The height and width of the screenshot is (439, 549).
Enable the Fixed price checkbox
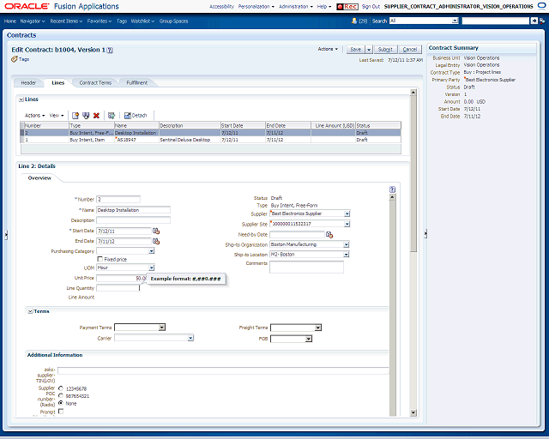(100, 259)
